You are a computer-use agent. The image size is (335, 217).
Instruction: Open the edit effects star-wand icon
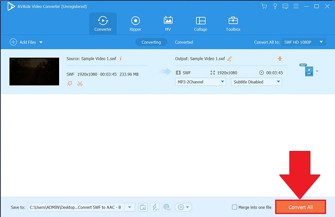pos(70,83)
